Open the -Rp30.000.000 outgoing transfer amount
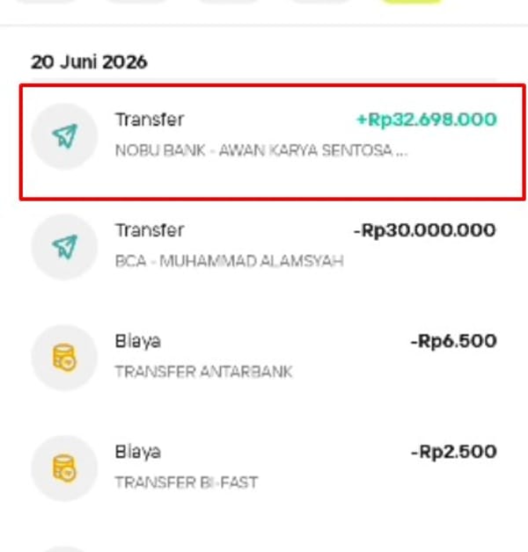Screen dimensions: 528x552 [425, 230]
